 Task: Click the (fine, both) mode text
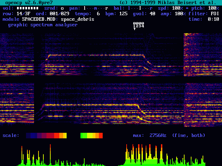pyautogui.click(x=189, y=136)
